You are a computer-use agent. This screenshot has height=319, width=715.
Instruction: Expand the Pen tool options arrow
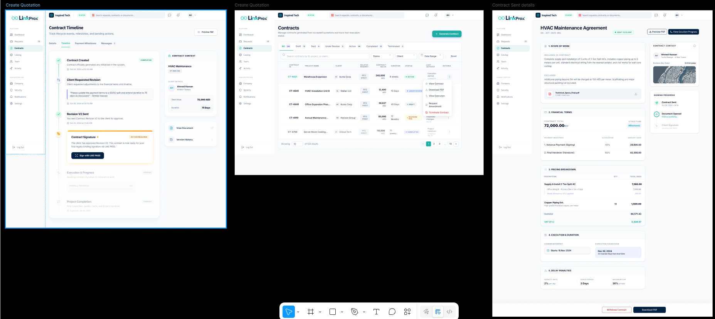(364, 312)
